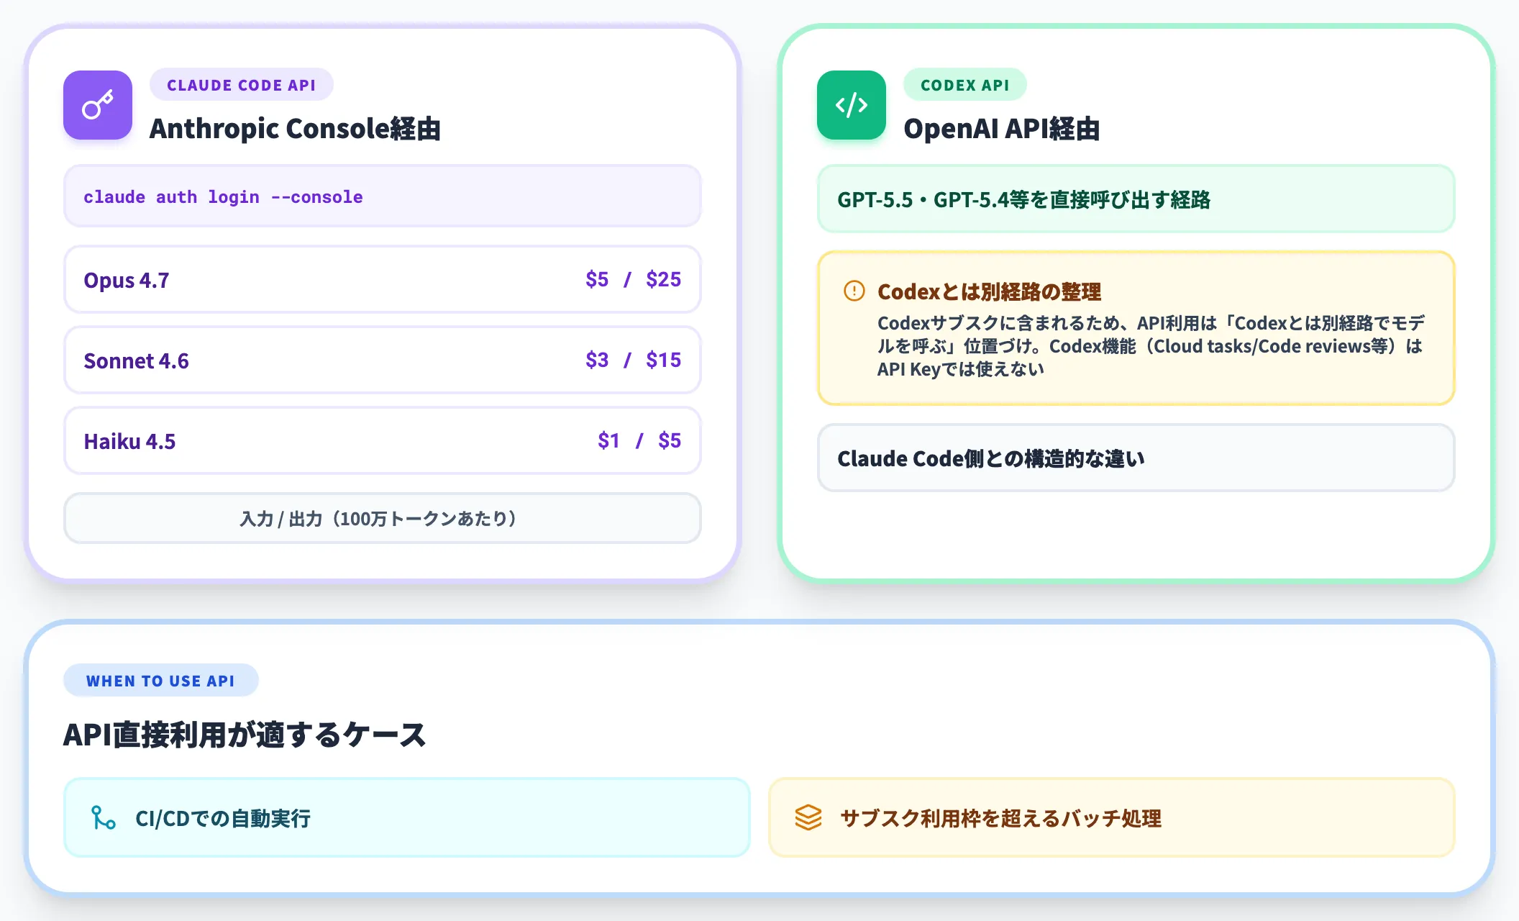Click the 入力 / 出力（100万トークンあたり）note

pos(383,518)
